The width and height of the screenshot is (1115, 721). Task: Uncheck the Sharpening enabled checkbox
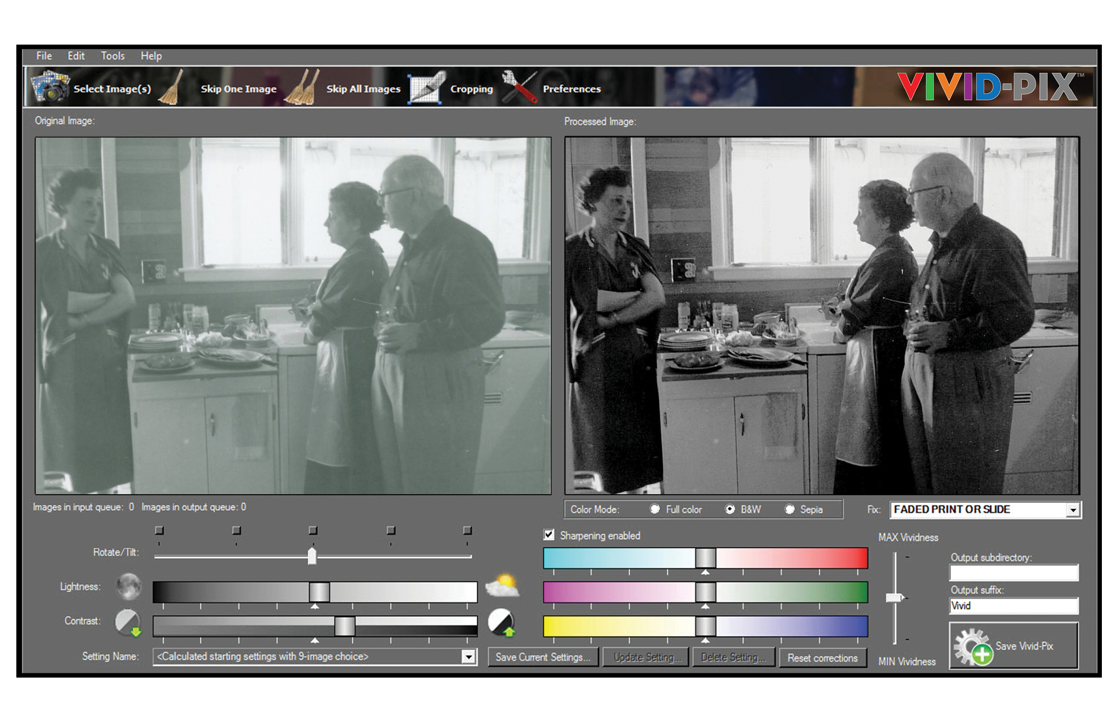coord(549,535)
